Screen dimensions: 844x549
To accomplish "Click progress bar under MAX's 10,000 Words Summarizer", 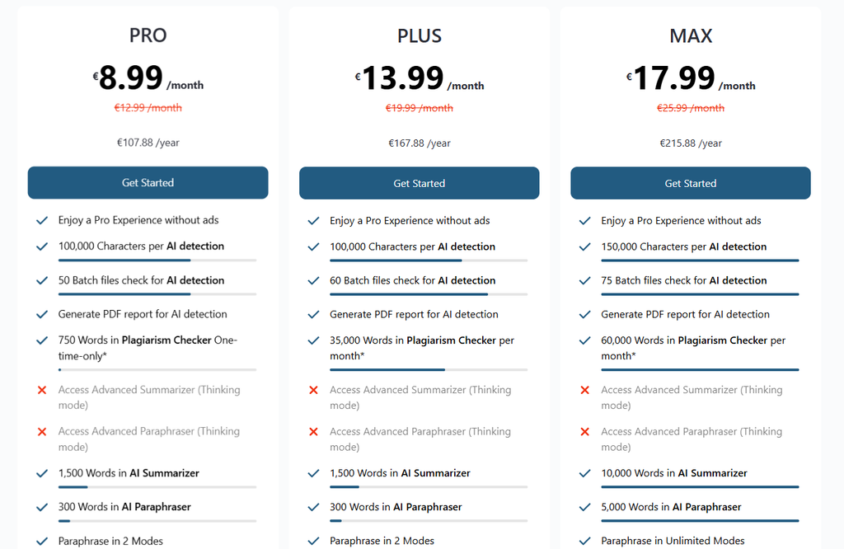I will tap(700, 487).
